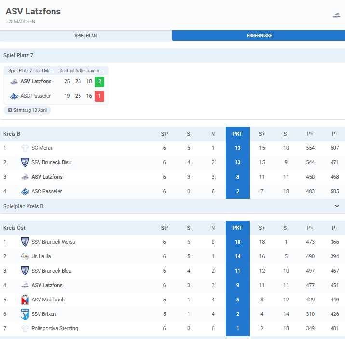The width and height of the screenshot is (345, 339).
Task: Click SSV Bruneck Weiss crest in Kreis Ost
Action: coord(25,242)
